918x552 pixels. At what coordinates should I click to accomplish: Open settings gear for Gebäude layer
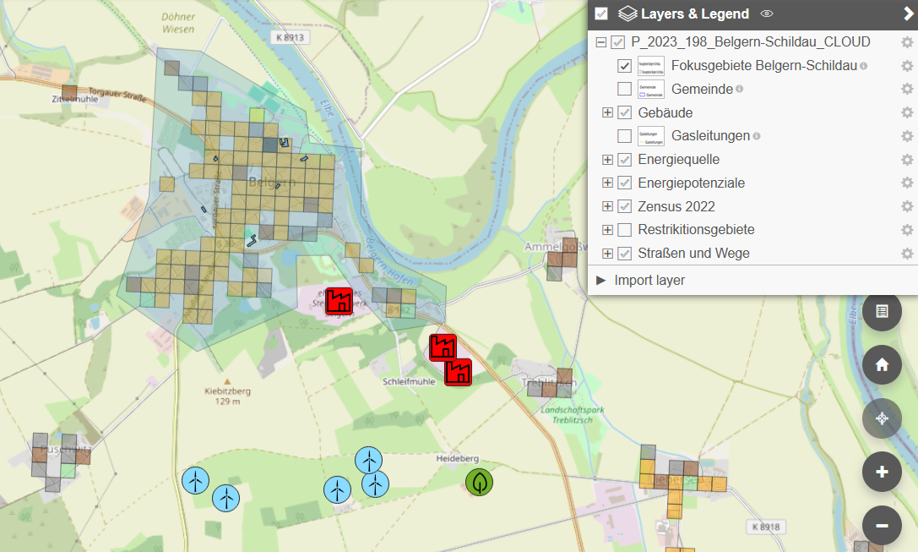pos(907,112)
